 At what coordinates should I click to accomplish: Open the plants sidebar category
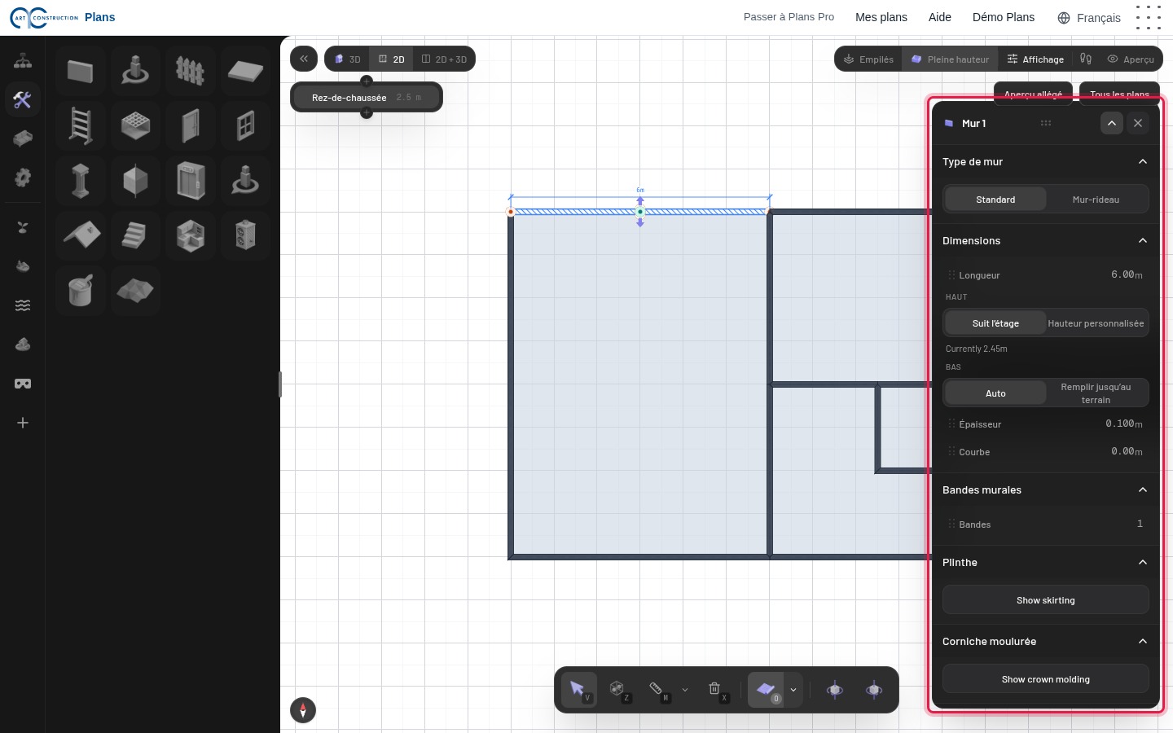pyautogui.click(x=23, y=227)
